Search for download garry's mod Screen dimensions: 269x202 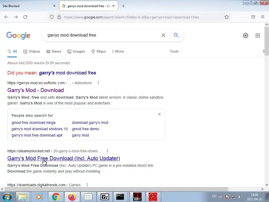coord(90,123)
